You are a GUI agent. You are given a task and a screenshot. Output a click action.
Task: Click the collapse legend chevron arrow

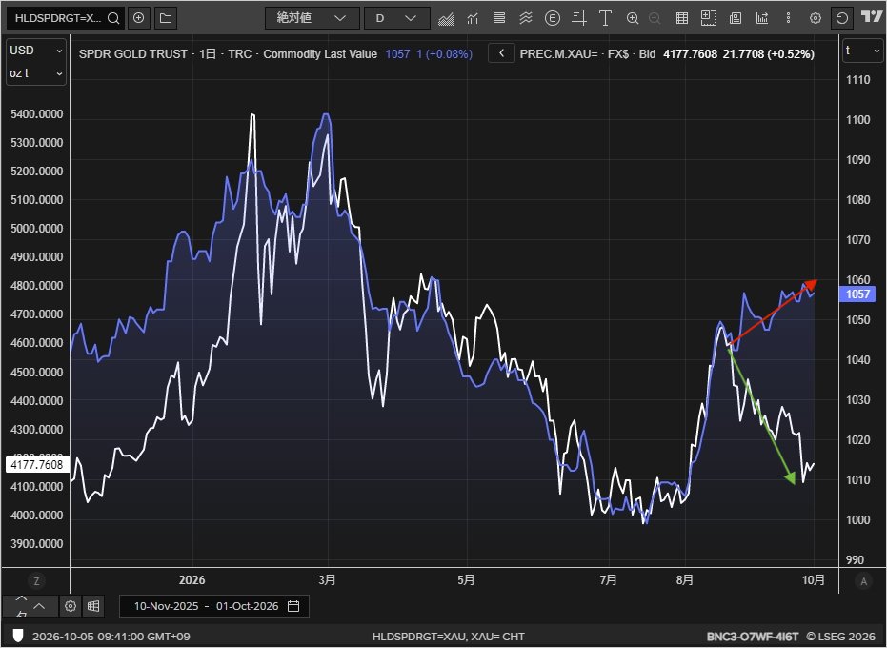pyautogui.click(x=501, y=53)
